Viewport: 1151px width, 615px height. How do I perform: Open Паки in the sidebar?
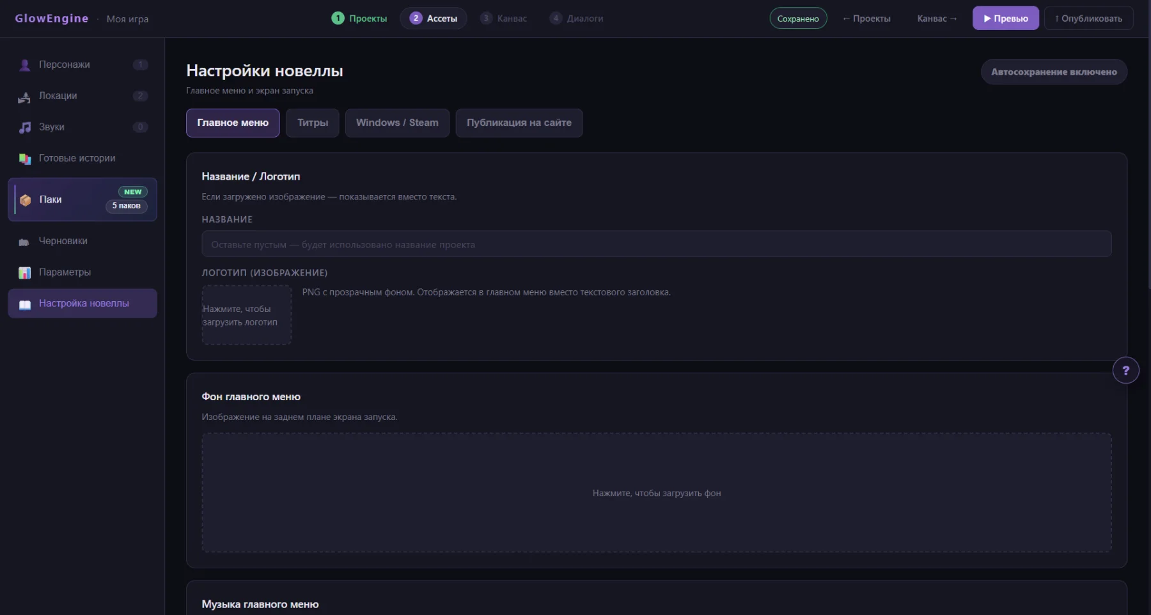point(82,199)
